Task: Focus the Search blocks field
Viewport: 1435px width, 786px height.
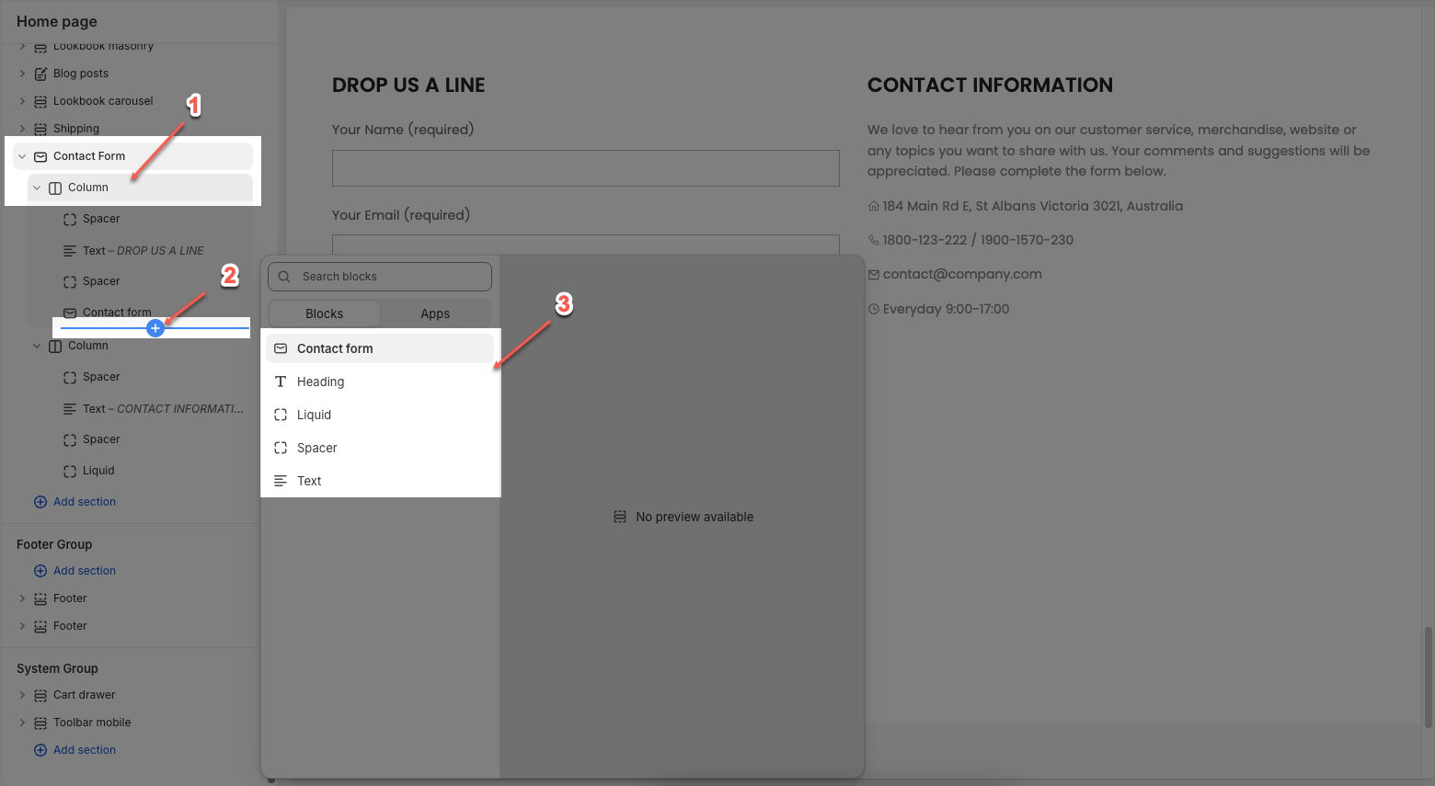Action: [380, 277]
